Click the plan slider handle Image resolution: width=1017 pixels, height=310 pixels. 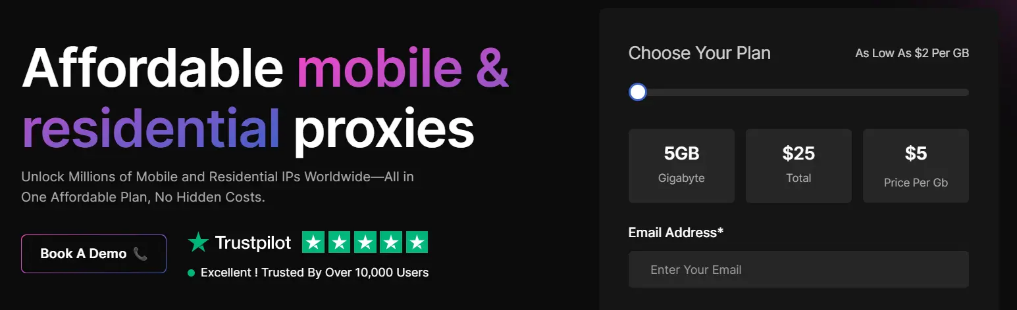[x=637, y=92]
